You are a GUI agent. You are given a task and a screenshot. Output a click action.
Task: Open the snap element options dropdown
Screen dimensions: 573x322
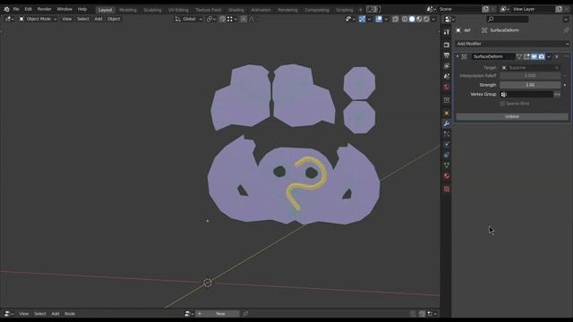tap(232, 19)
